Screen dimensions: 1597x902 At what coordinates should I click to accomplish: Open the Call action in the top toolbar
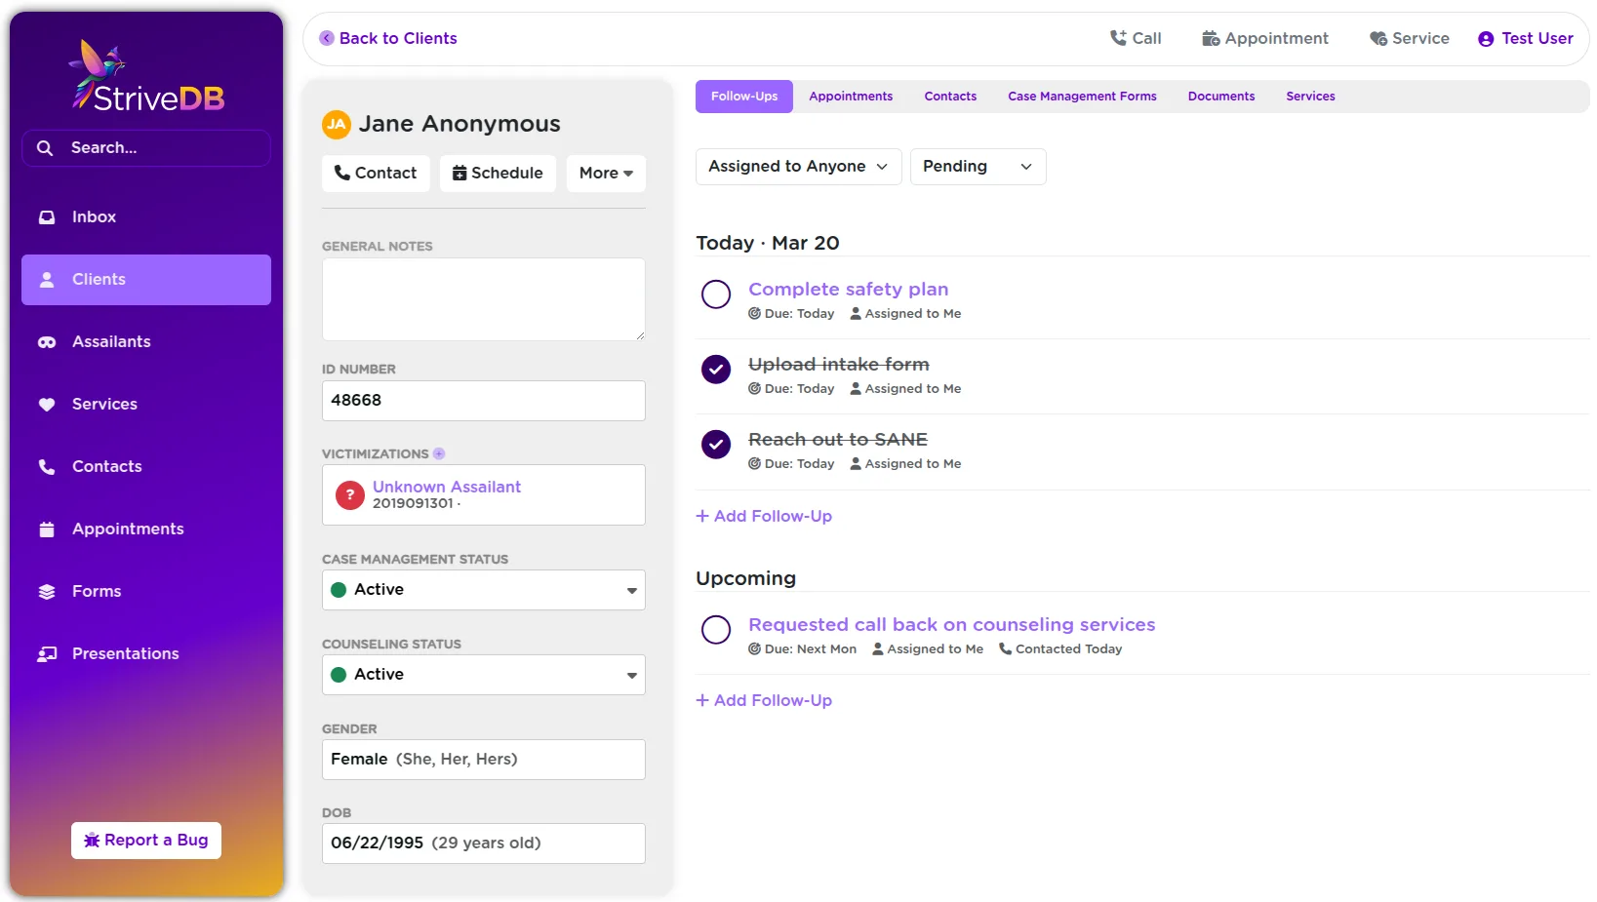[1135, 38]
